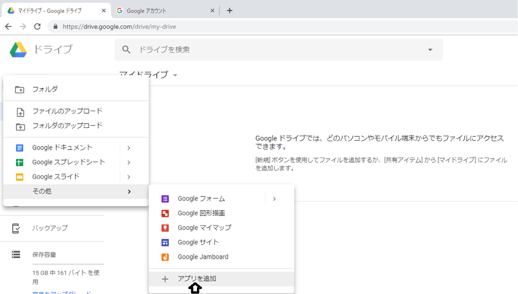Screen dimensions: 518x294
Task: Click the search magnifier icon
Action: (x=126, y=50)
